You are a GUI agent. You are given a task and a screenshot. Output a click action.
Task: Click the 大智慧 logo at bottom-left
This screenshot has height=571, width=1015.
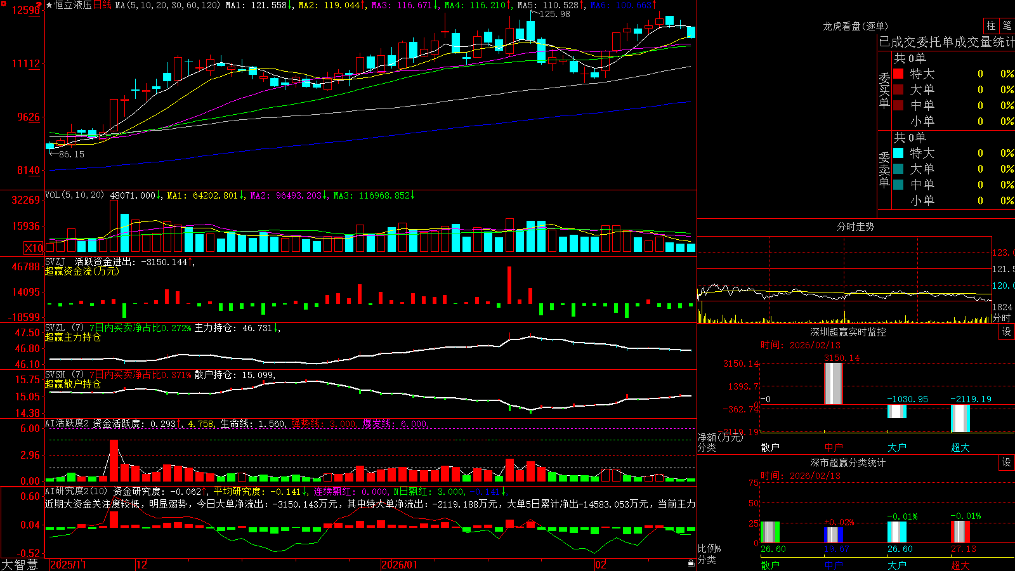coord(20,565)
